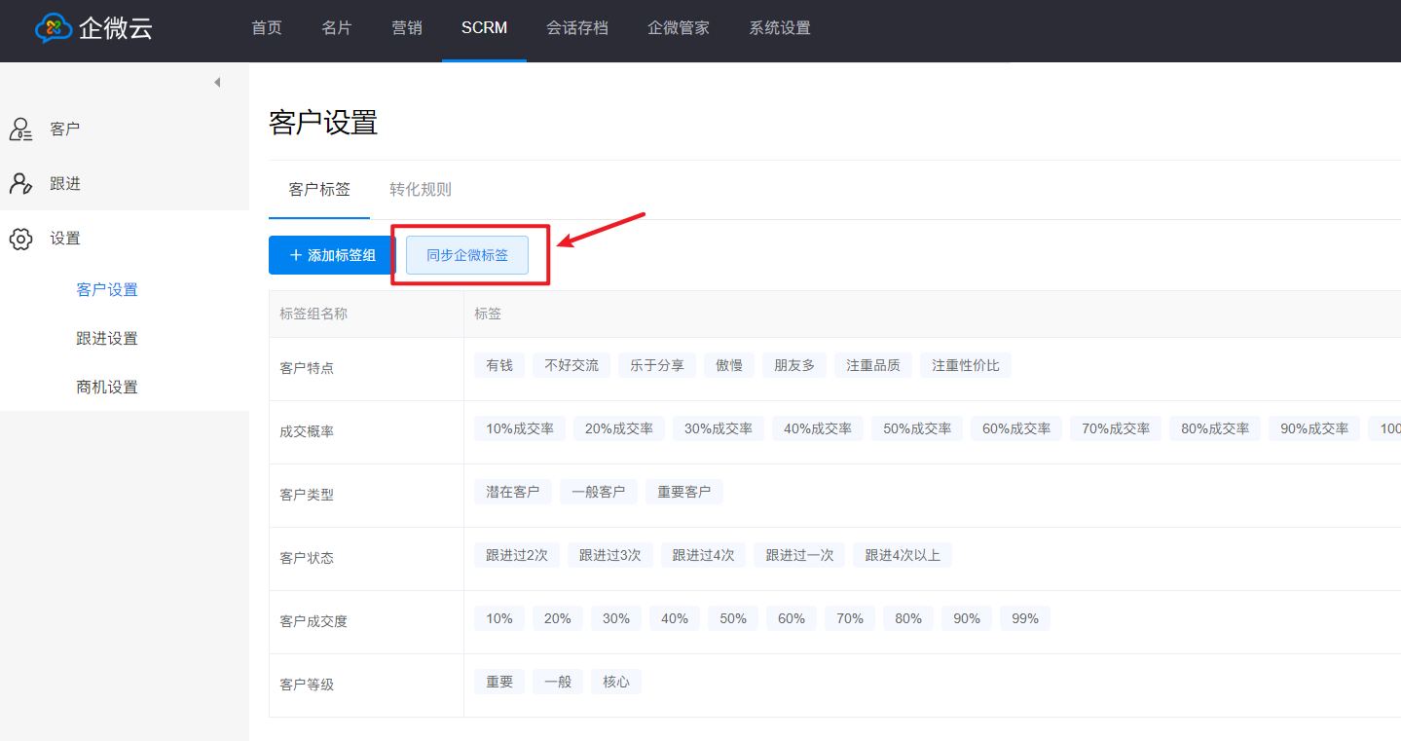
Task: Click the 核心 tag in 客户等级
Action: click(616, 682)
